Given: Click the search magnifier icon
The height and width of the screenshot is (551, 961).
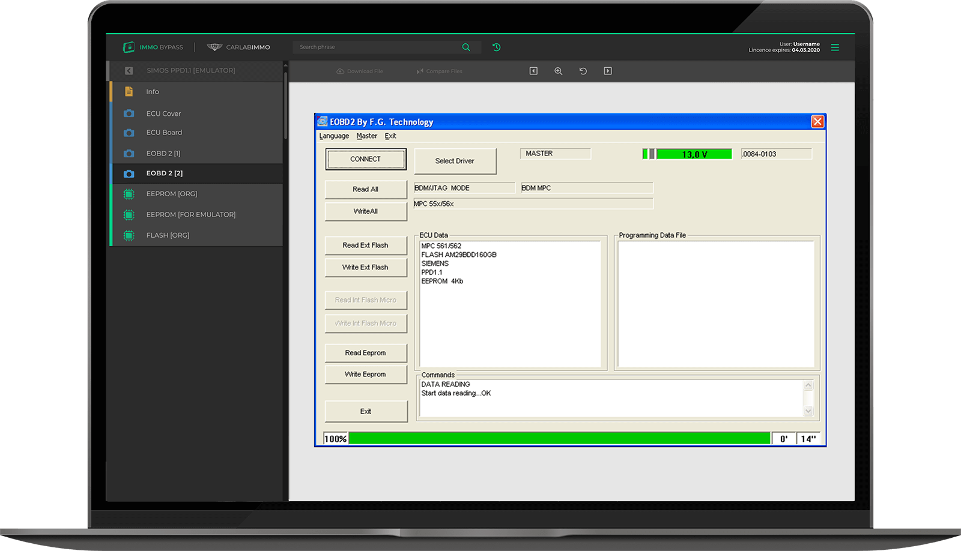Looking at the screenshot, I should pyautogui.click(x=466, y=47).
